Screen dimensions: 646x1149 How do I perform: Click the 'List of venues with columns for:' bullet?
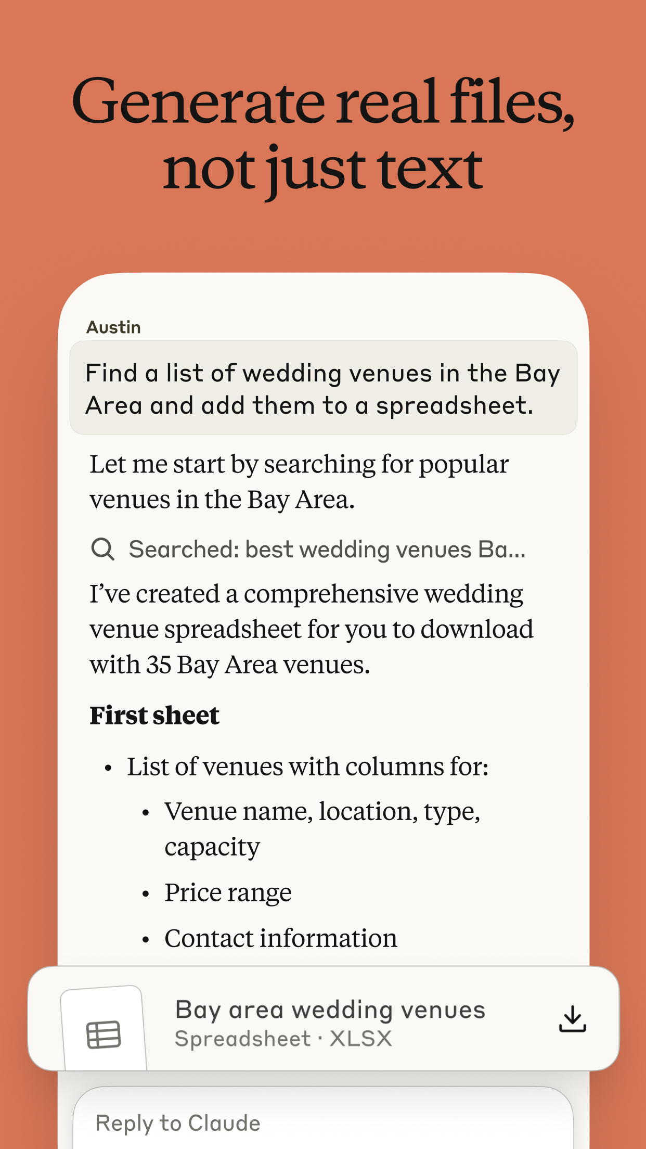click(x=308, y=767)
